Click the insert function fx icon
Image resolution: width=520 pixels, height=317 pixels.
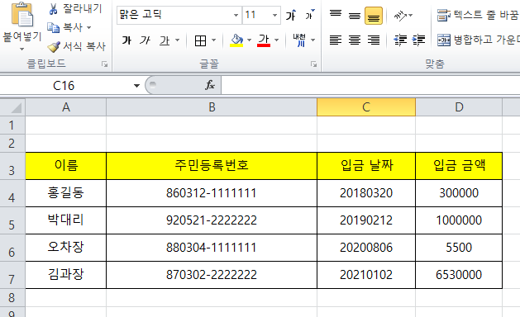(210, 86)
